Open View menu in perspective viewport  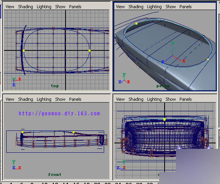120,7
